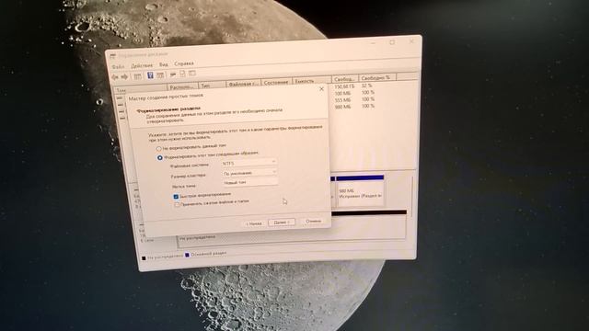Click the 'Далее' button in wizard
This screenshot has width=589, height=331.
(282, 223)
